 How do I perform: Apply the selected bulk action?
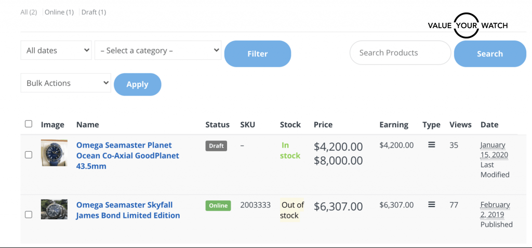[137, 84]
